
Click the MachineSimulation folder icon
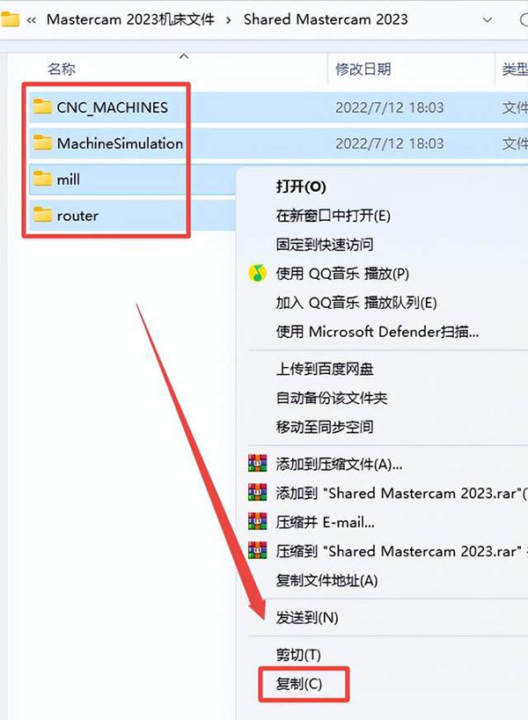[x=42, y=143]
